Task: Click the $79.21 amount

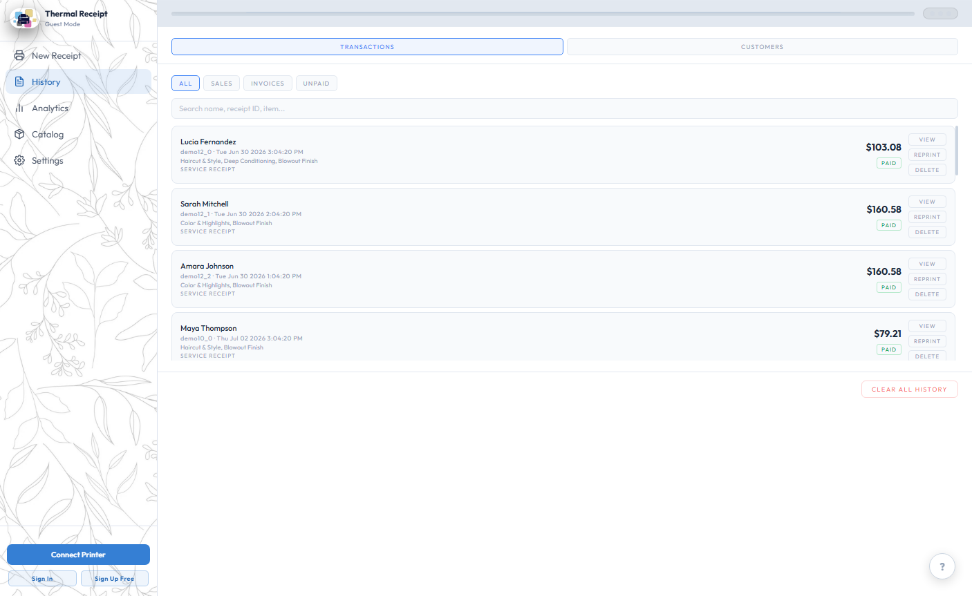Action: click(888, 334)
